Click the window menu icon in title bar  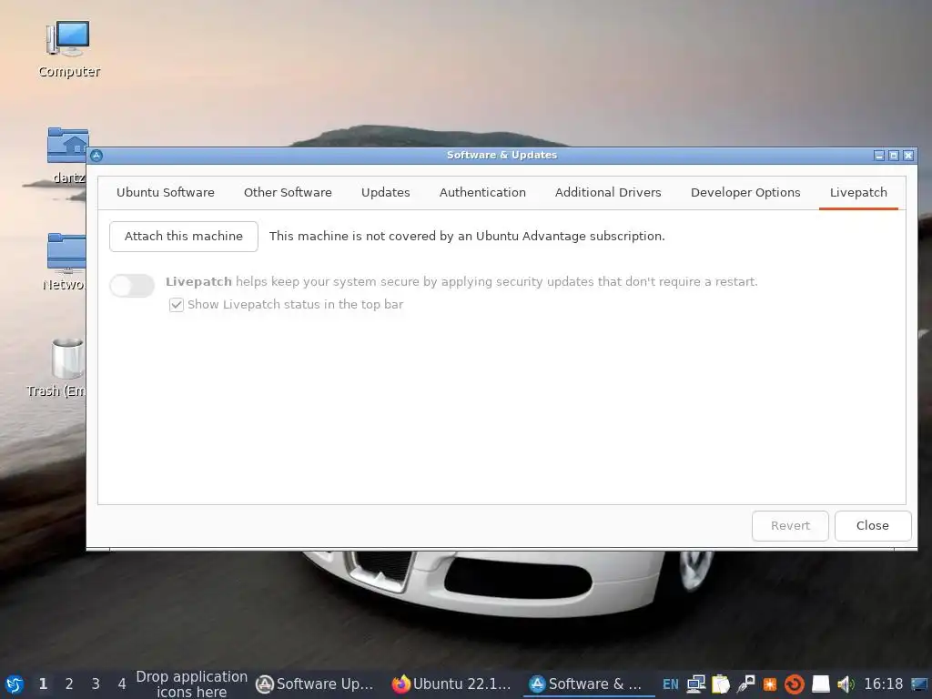click(x=96, y=156)
